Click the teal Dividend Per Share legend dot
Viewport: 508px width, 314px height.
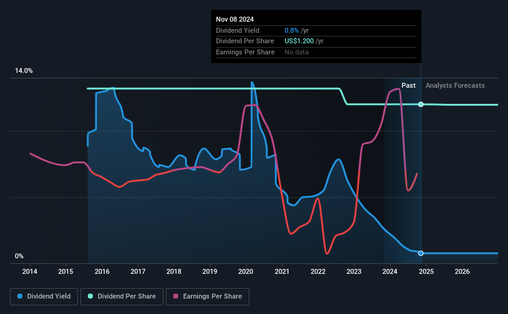pos(90,296)
